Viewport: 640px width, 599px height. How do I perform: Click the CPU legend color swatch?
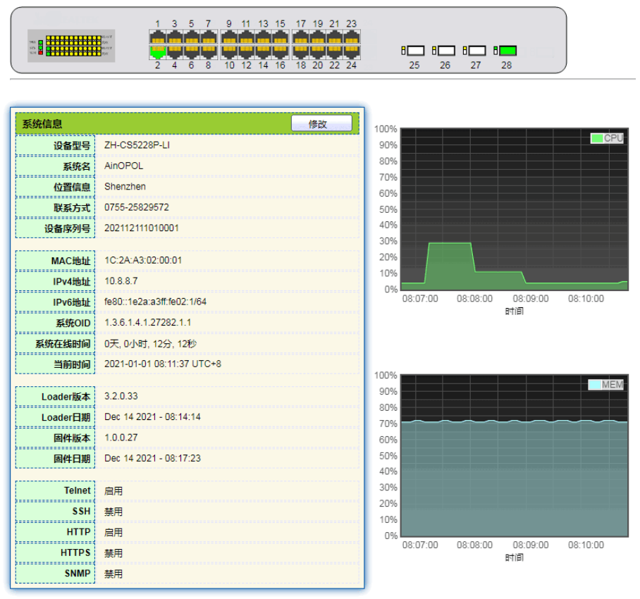[597, 139]
